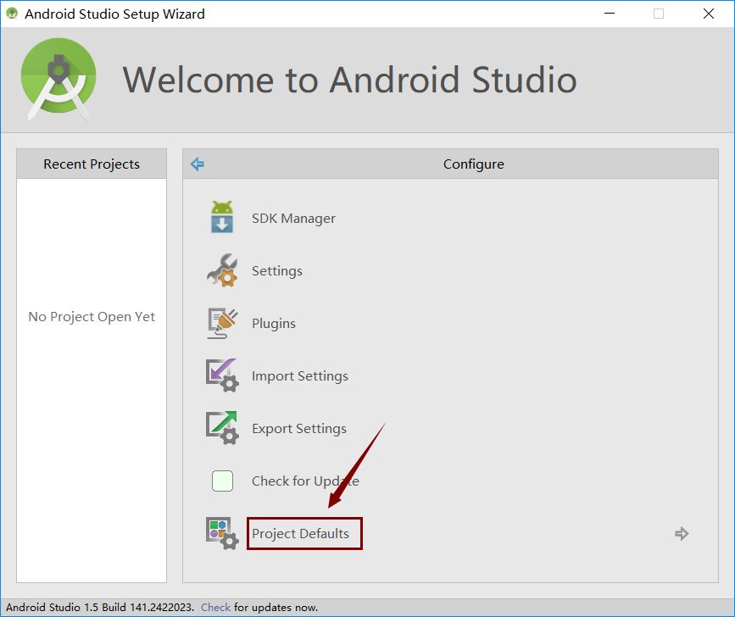735x617 pixels.
Task: Click the Import Settings arrow icon
Action: point(222,375)
